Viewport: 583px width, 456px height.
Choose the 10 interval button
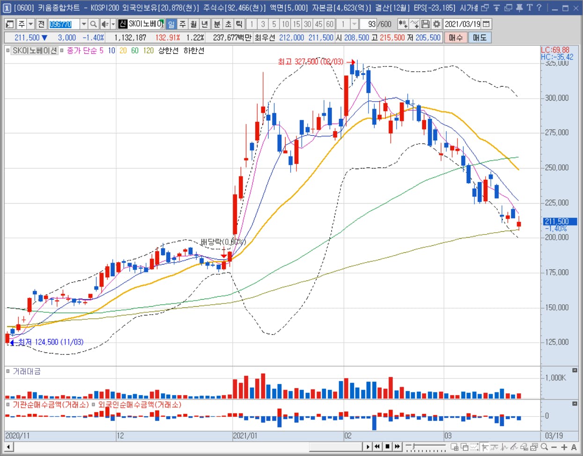coord(285,24)
